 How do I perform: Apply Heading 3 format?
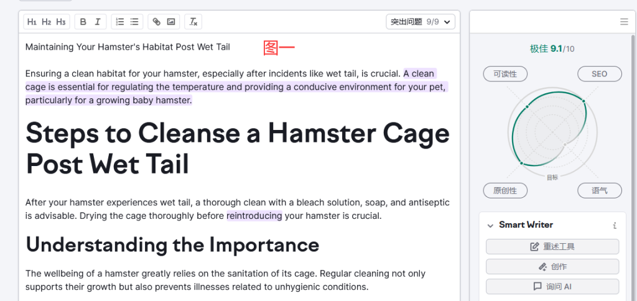point(61,22)
